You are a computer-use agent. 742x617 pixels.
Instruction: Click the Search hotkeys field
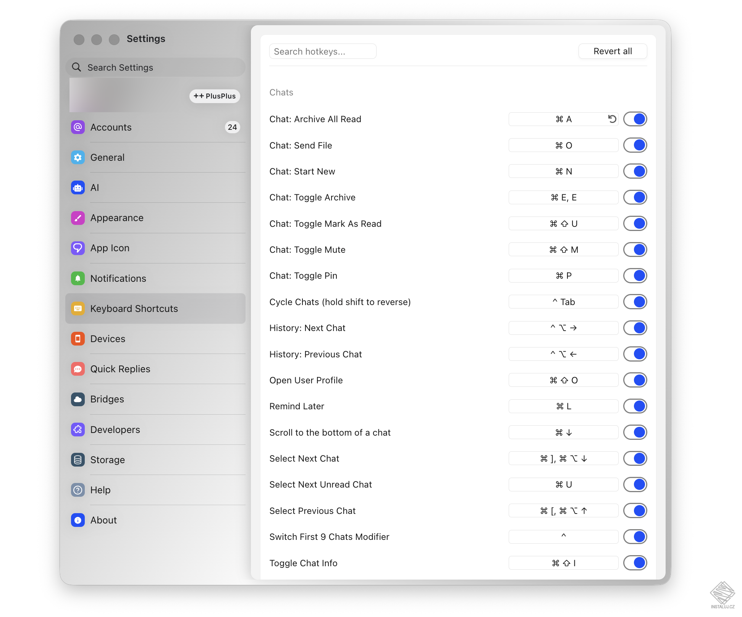click(x=322, y=52)
